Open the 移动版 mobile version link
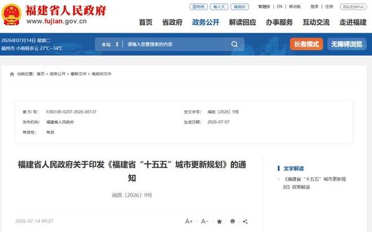 [x=295, y=7]
